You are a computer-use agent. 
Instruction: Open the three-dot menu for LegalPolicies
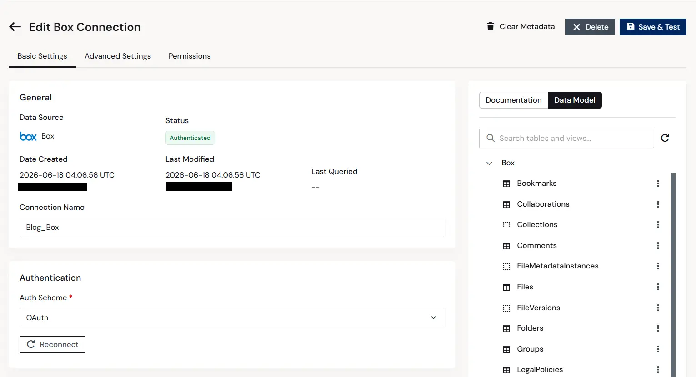tap(658, 370)
